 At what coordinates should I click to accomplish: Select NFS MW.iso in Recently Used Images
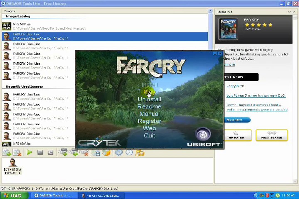coord(38,144)
